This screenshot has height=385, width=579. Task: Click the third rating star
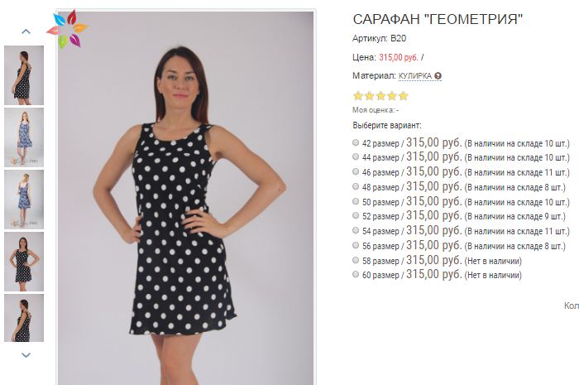tap(380, 96)
